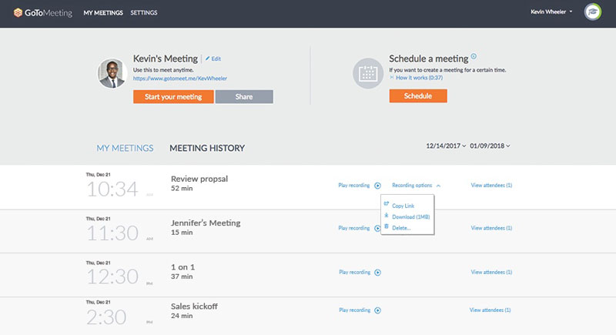Click Kevin's profile photo thumbnail
The height and width of the screenshot is (335, 616).
[x=112, y=73]
